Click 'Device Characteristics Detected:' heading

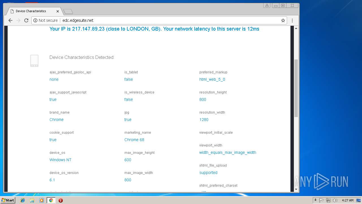82,57
